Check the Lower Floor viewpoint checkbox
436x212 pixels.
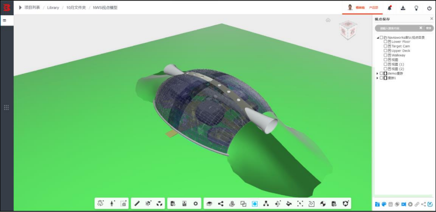[x=386, y=42]
